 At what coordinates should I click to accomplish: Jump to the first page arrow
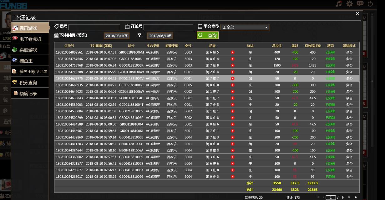[318, 197]
